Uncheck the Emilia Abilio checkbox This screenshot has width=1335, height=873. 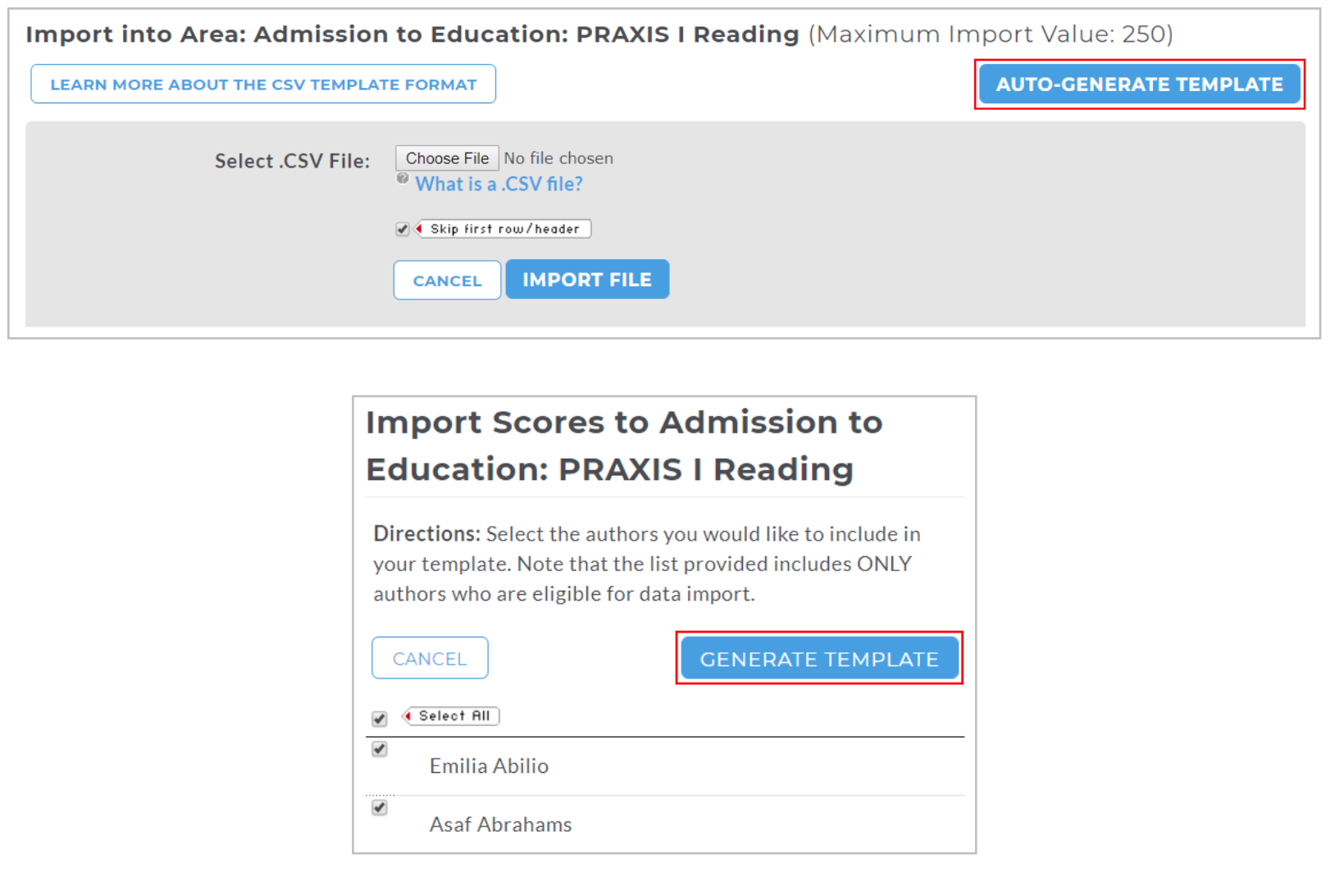[x=379, y=749]
